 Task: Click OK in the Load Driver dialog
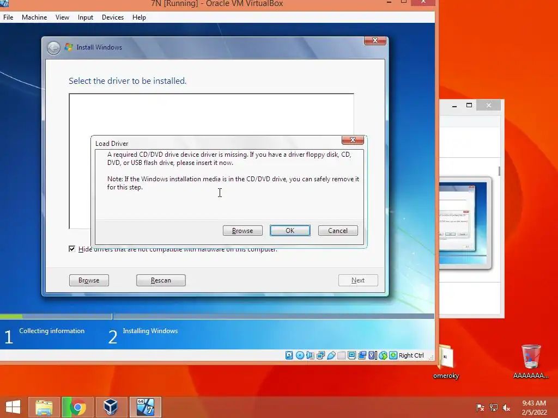pos(290,230)
